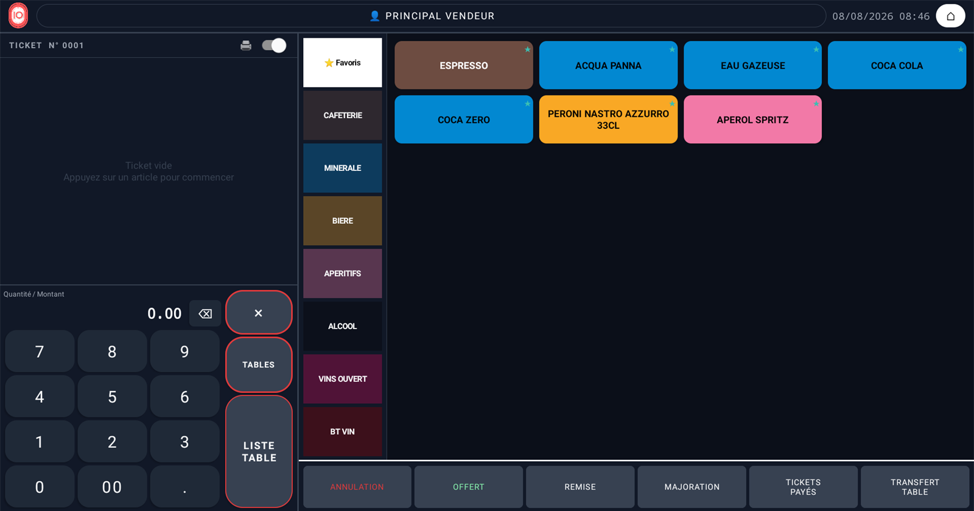Apply a MAJORATION surcharge
974x511 pixels.
[x=692, y=487]
